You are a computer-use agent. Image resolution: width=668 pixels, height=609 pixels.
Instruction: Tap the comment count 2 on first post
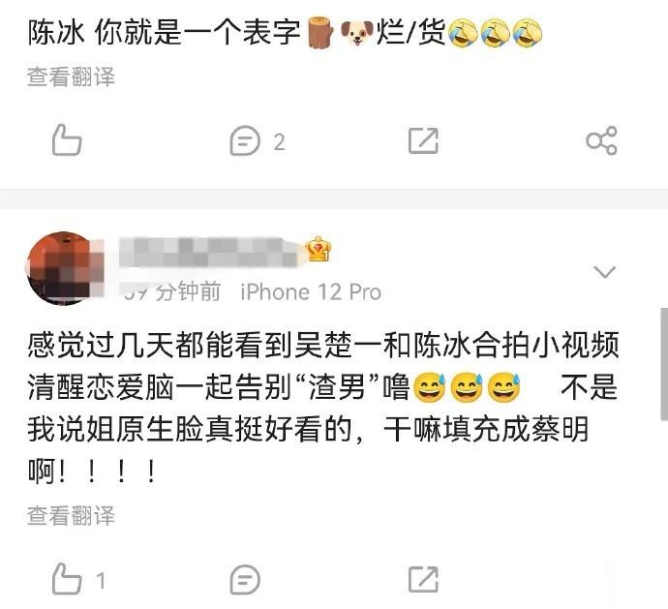(279, 142)
